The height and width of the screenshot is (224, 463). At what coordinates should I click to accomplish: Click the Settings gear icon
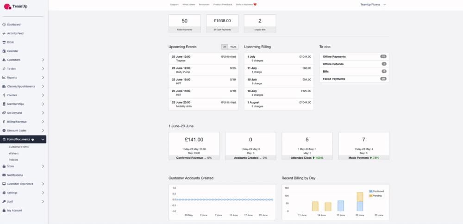tap(4, 193)
